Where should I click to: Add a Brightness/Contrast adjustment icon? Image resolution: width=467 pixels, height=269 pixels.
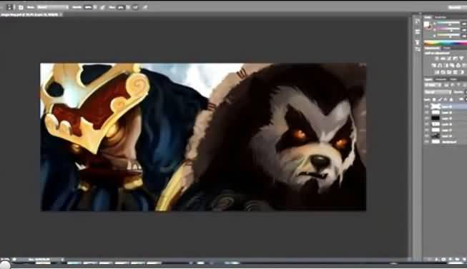coord(437,59)
